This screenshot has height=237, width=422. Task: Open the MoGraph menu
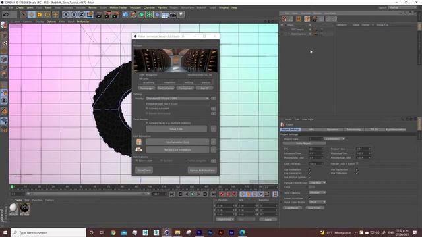(x=135, y=7)
